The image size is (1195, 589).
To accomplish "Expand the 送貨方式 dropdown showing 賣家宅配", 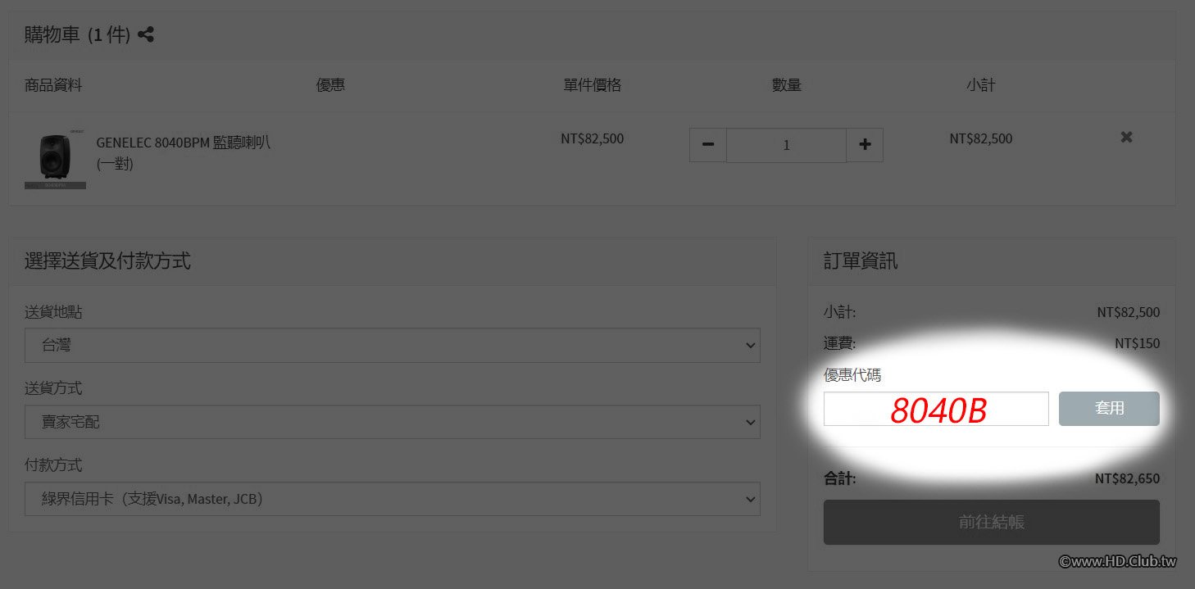I will click(x=393, y=422).
